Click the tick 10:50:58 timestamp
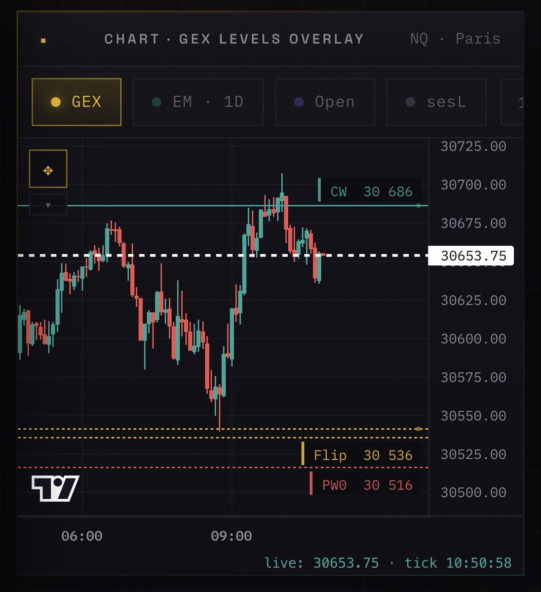 [458, 563]
